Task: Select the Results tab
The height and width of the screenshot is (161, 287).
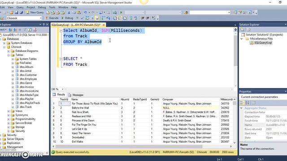Action: 59,94
